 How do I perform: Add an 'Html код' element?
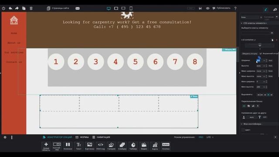point(100,147)
